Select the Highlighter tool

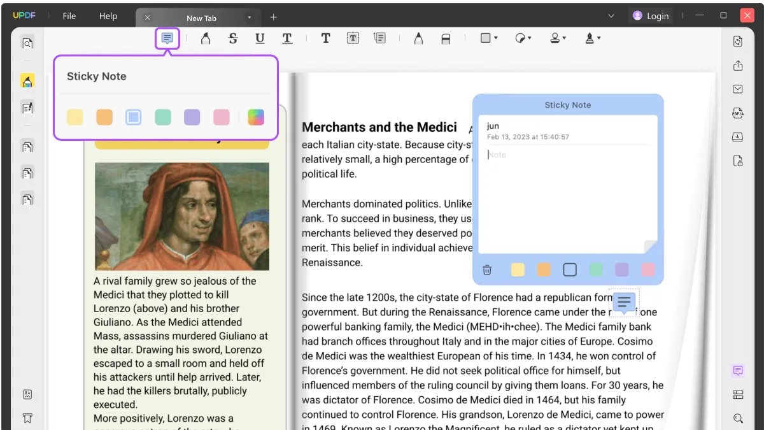(206, 38)
